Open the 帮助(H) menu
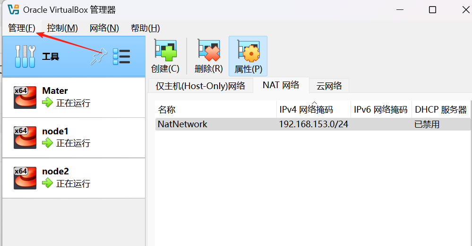472x246 pixels. pos(146,28)
